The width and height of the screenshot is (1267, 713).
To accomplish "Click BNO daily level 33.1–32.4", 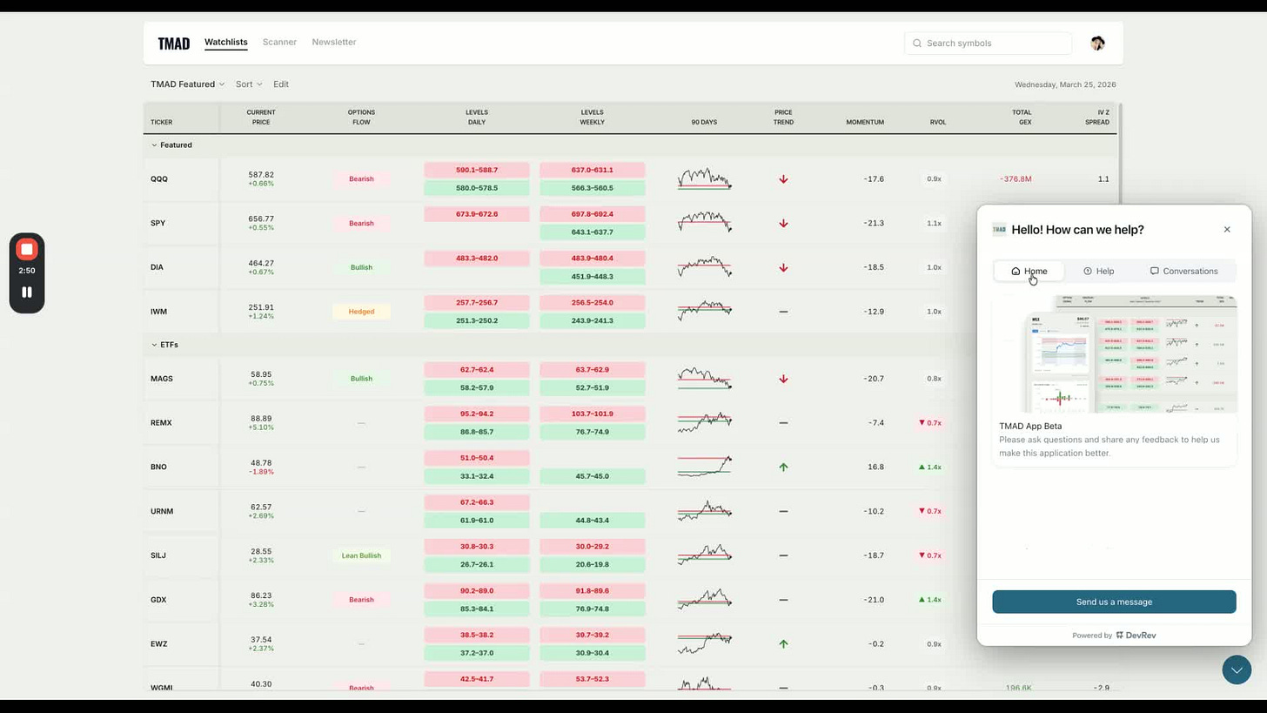I will pyautogui.click(x=477, y=476).
